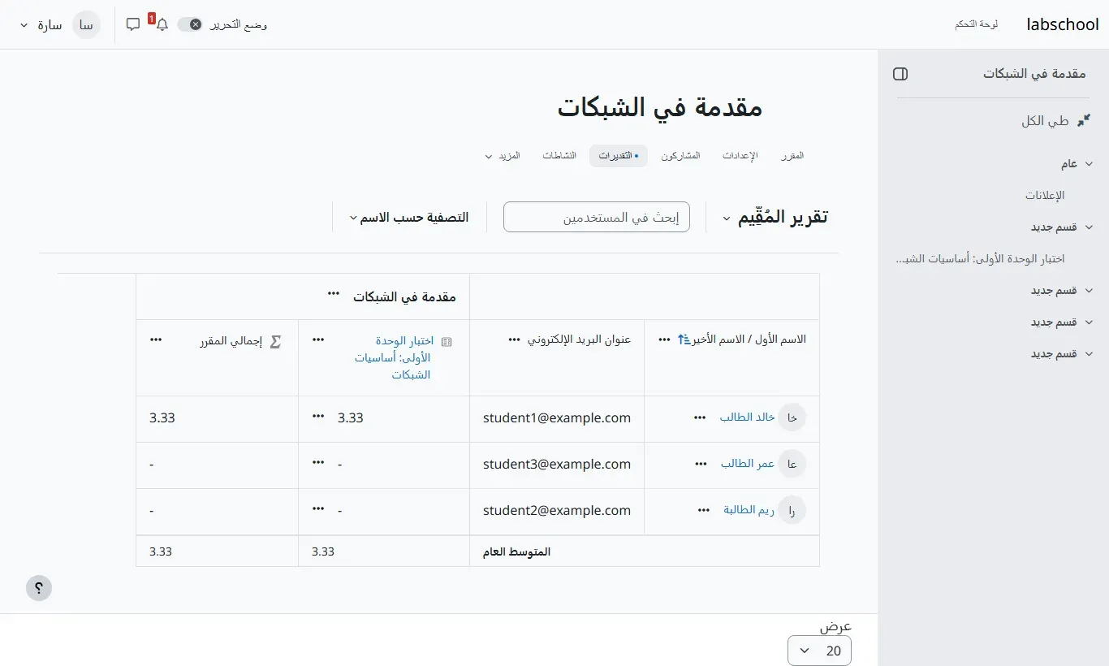Open the three-dot menu beside مقدمة في الشبكات category

coord(334,294)
